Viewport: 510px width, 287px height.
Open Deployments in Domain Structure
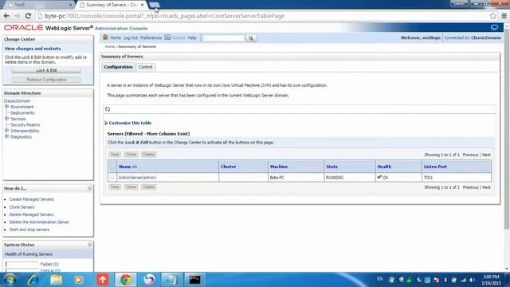point(22,113)
